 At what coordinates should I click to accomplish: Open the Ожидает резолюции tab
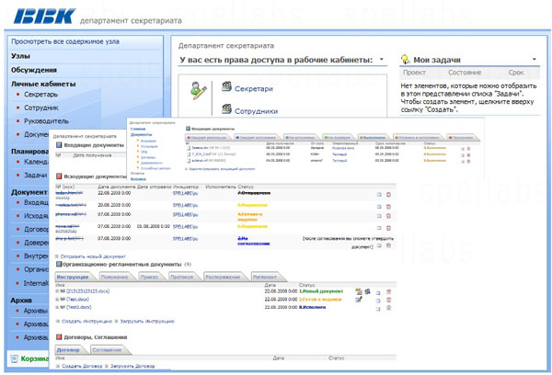coord(207,138)
